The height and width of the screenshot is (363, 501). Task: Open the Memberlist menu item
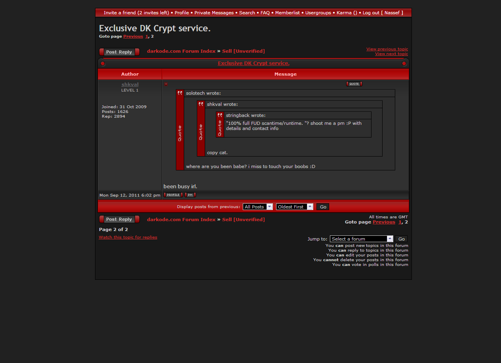click(288, 13)
